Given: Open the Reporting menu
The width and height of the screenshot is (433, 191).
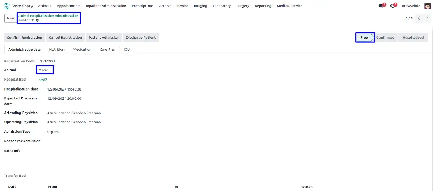Looking at the screenshot, I should point(263,6).
